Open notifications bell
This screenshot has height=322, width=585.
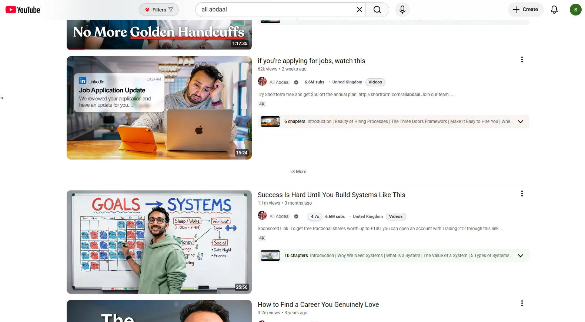[554, 10]
